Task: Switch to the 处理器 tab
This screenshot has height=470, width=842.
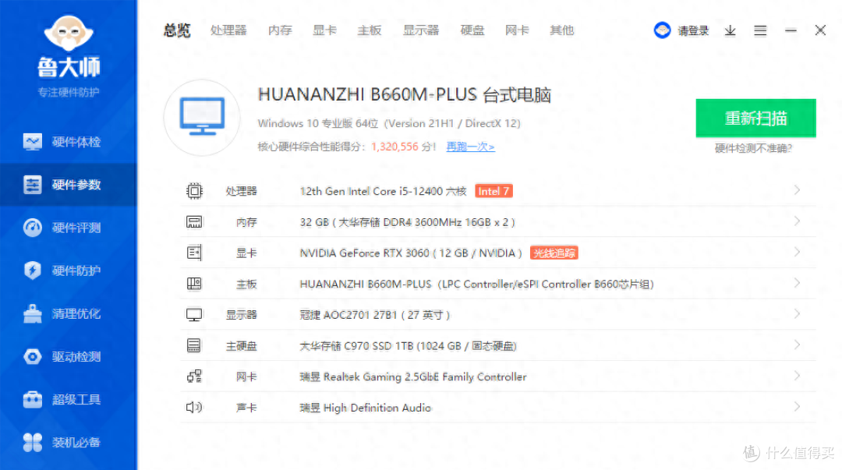Action: pyautogui.click(x=228, y=30)
